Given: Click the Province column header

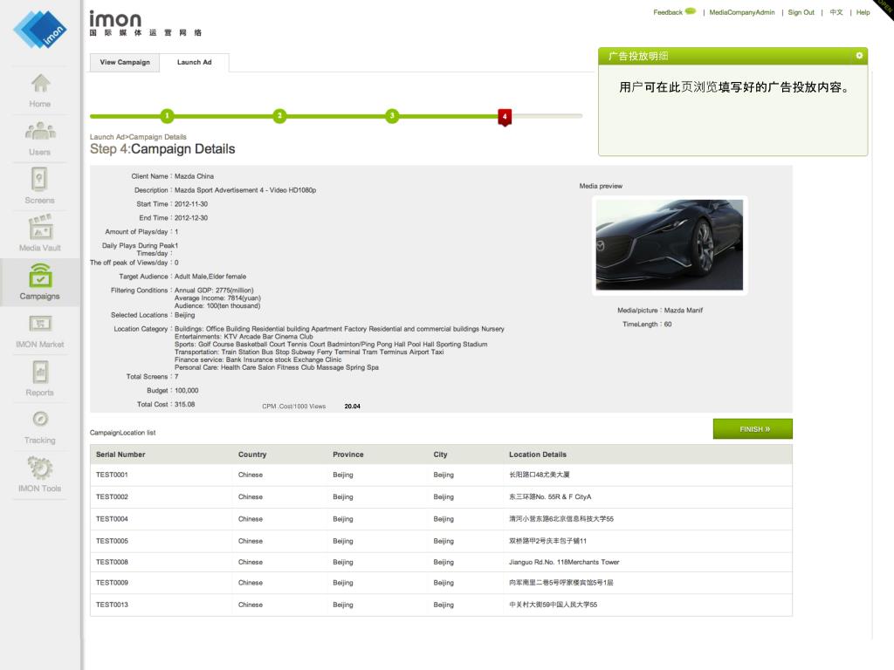Looking at the screenshot, I should [347, 455].
